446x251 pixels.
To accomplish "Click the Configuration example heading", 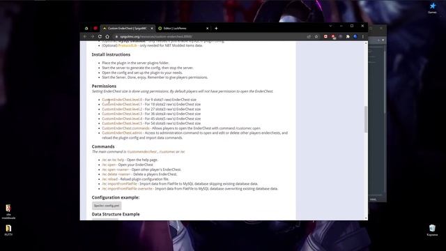I will [x=116, y=197].
